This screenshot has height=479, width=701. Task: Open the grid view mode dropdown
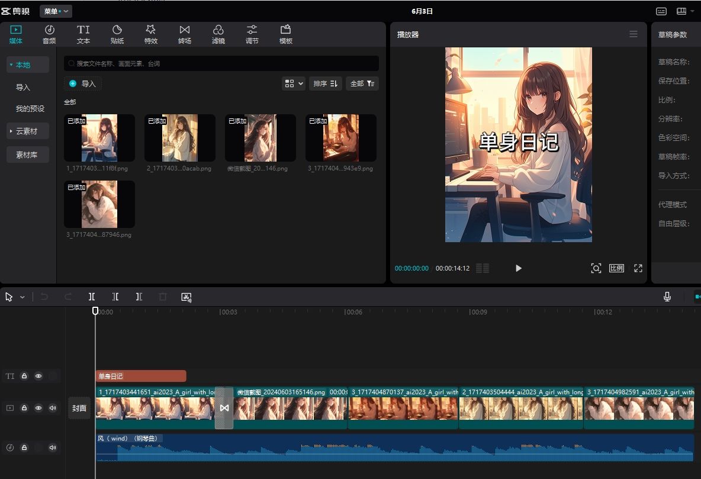(x=294, y=84)
